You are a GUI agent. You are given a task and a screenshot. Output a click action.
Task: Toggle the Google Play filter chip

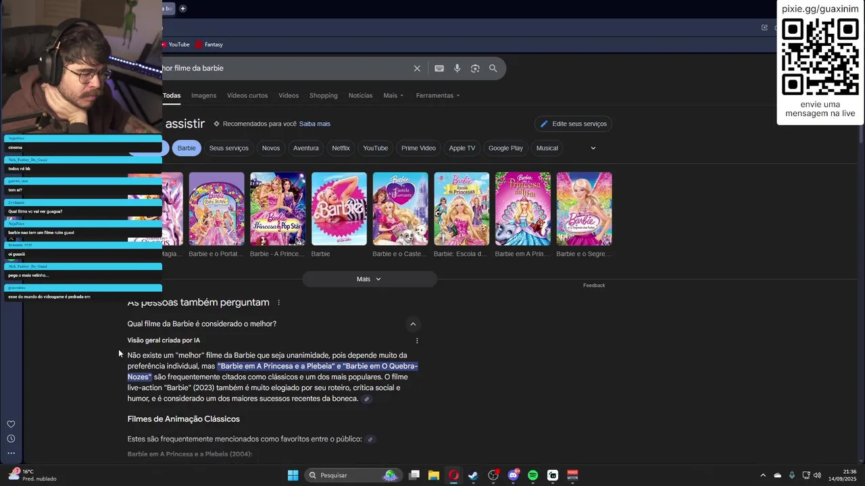point(505,148)
